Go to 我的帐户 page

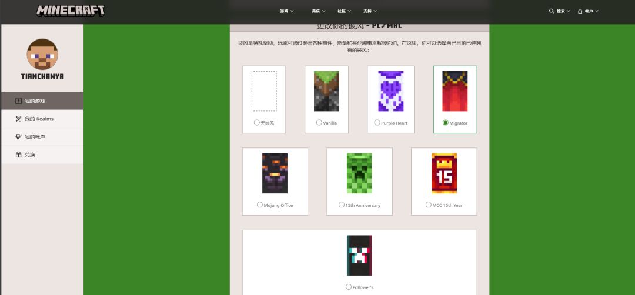click(x=42, y=137)
